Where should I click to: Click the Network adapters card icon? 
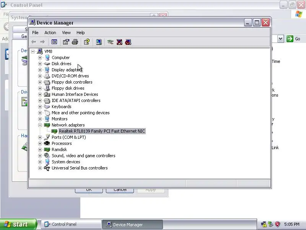pyautogui.click(x=47, y=125)
